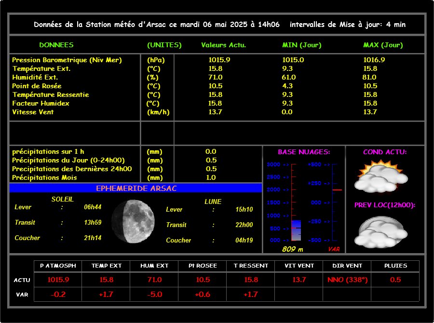This screenshot has height=323, width=434.
Task: Click the minimum pressure value 1015.0
Action: coord(293,60)
